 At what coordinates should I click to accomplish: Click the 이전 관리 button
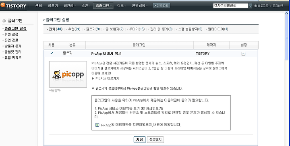click(x=162, y=6)
